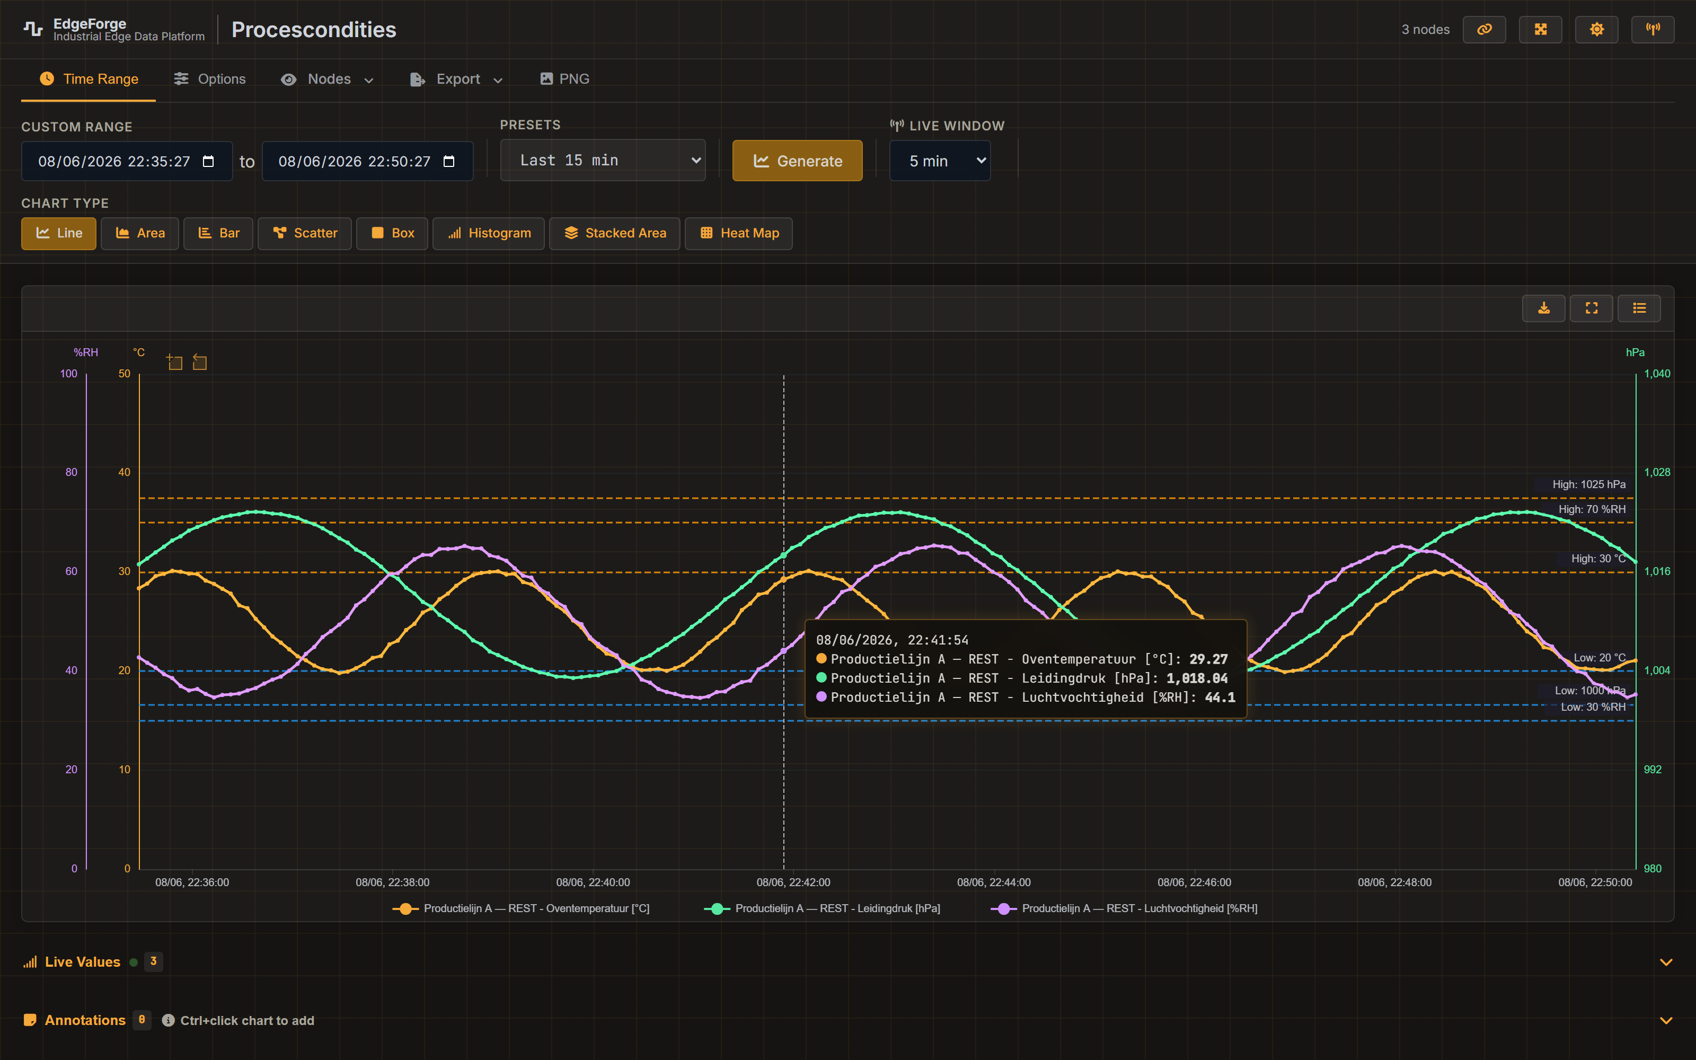Screen dimensions: 1696x1060
Task: Click the info icon beside Ctrl+click hint
Action: (168, 1020)
